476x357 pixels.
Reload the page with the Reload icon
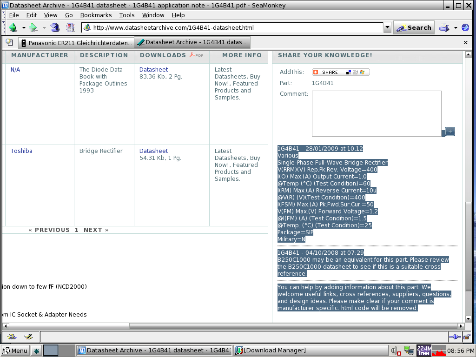click(55, 27)
